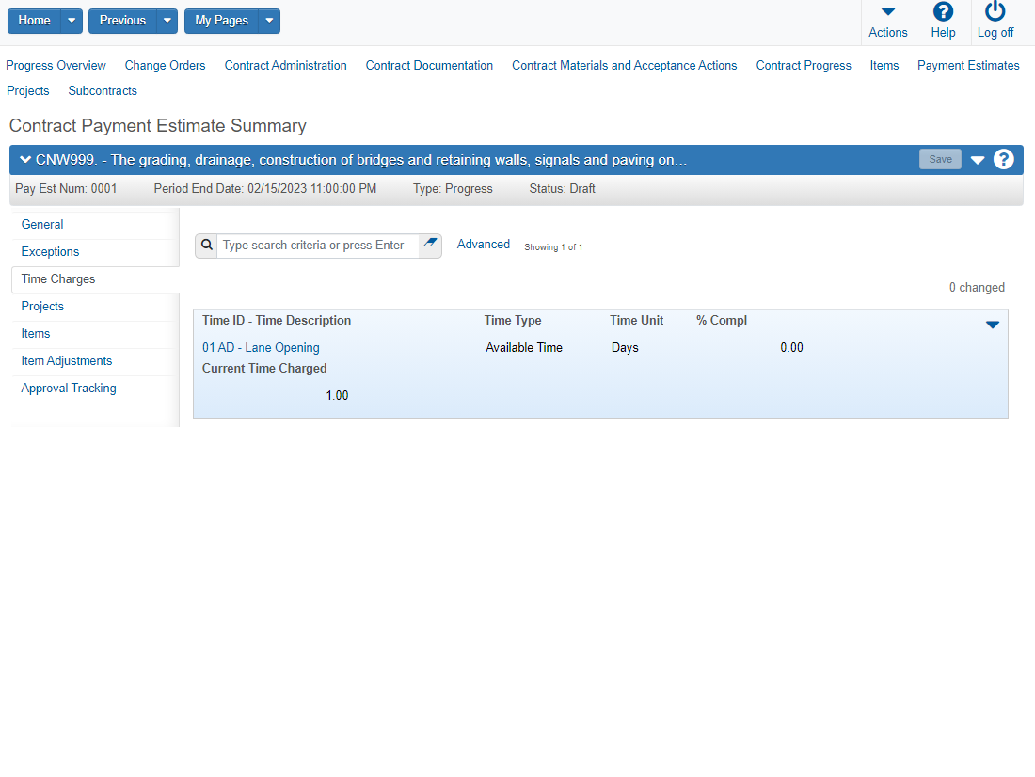1035x777 pixels.
Task: Open the Lane Opening row actions arrow
Action: click(992, 325)
